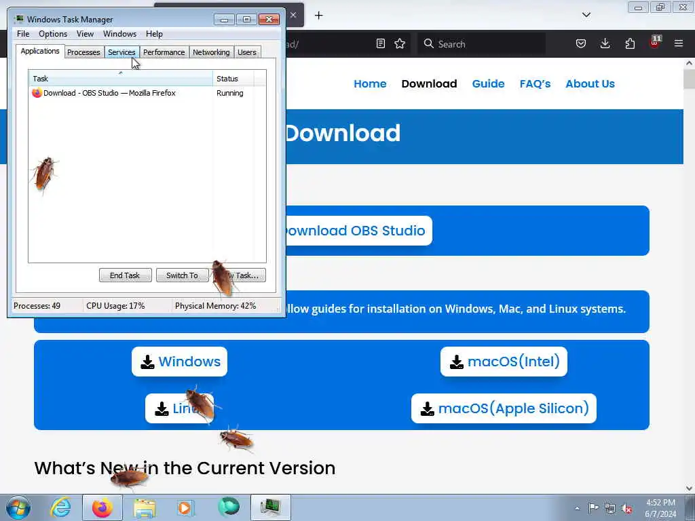
Task: Select Task Manager taskbar button
Action: (271, 507)
